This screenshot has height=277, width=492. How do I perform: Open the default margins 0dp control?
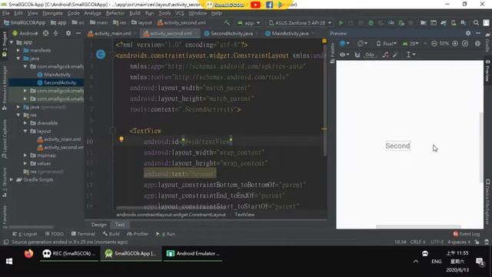pos(370,55)
